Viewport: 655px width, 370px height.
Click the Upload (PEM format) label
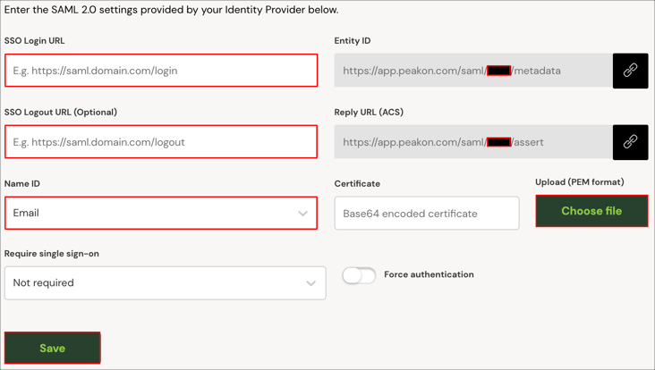(x=579, y=182)
